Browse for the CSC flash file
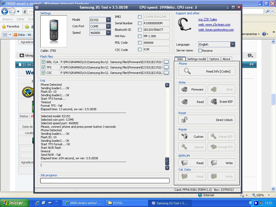The width and height of the screenshot is (276, 207). [166, 73]
